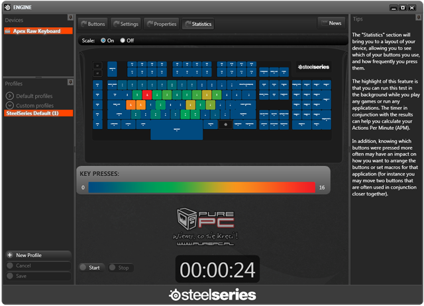Viewport: 424px width, 306px height.
Task: Create a New Profile
Action: (38, 255)
